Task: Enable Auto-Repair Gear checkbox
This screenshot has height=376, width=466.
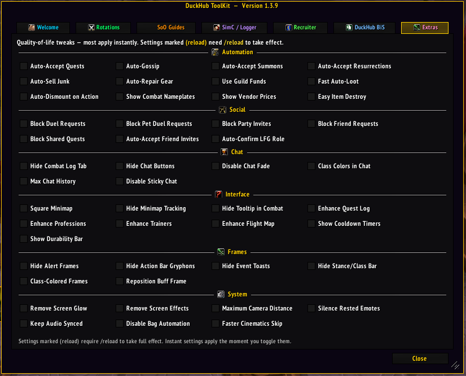Action: point(120,81)
